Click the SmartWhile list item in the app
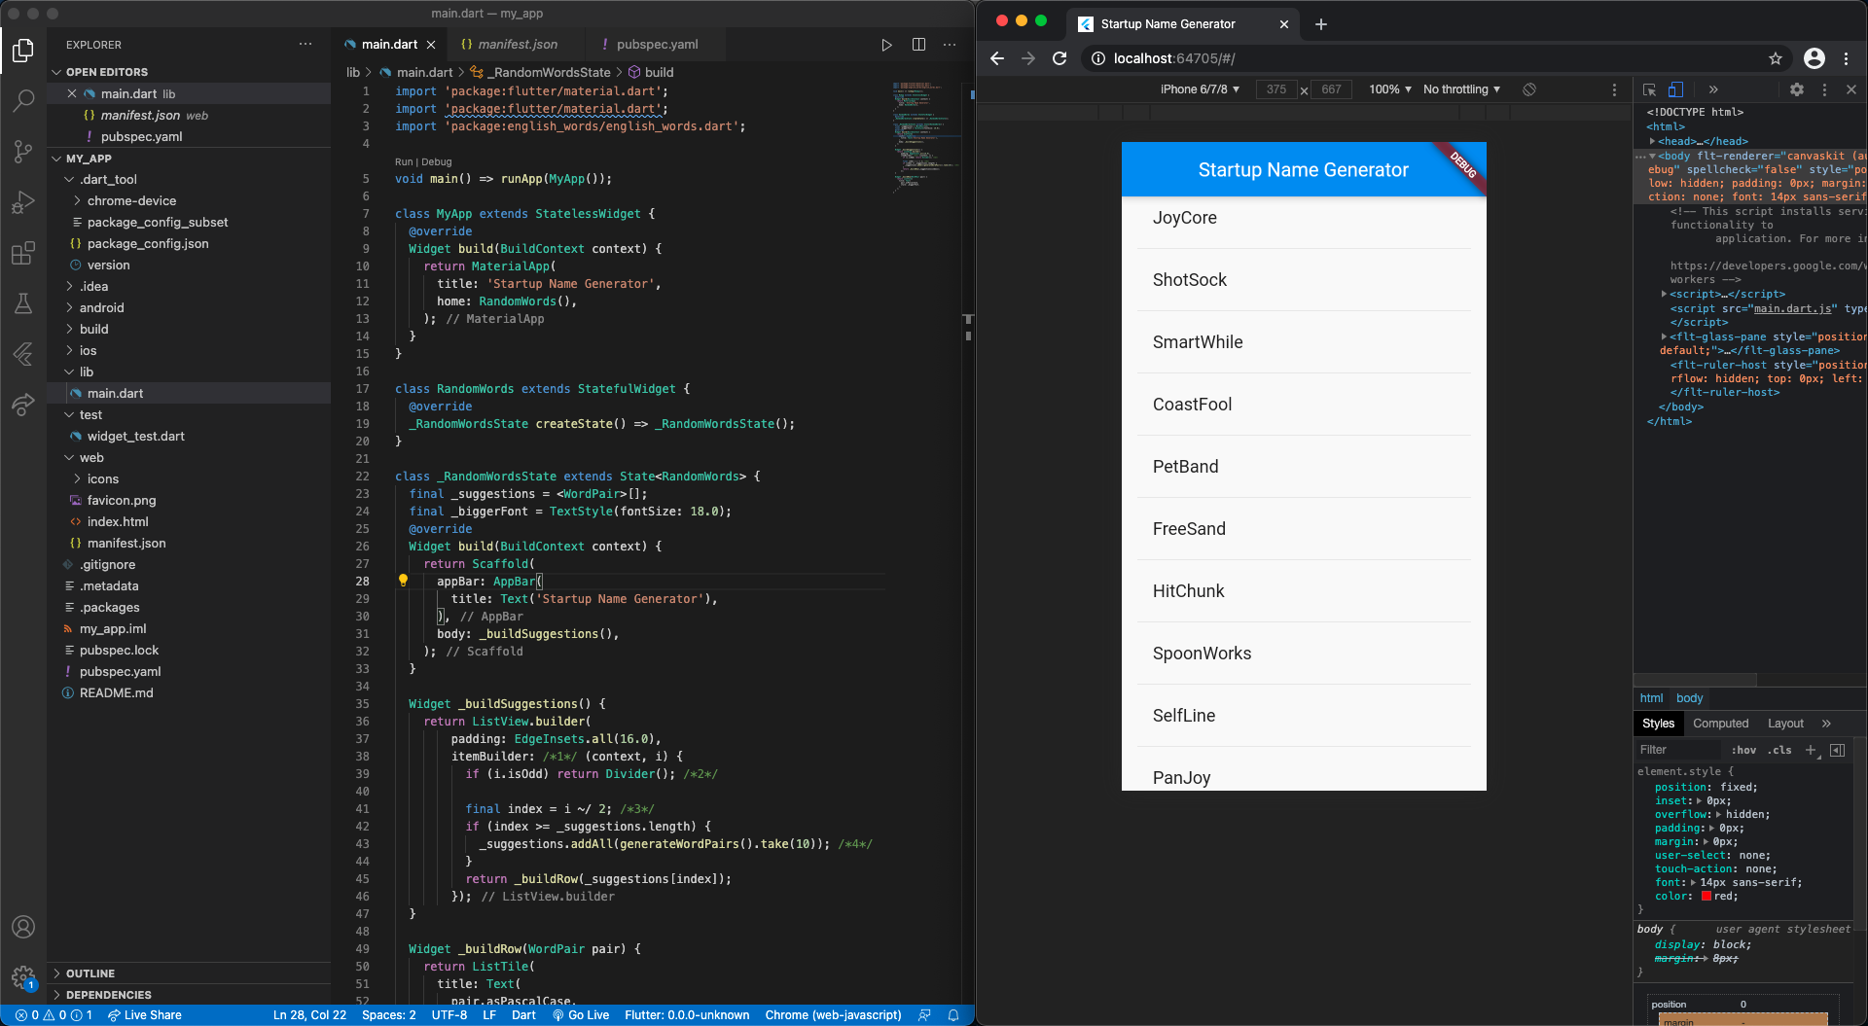The image size is (1868, 1026). (x=1304, y=342)
